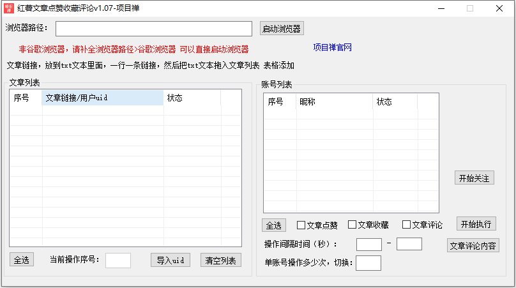Check the 文章评论 checkbox
The image size is (516, 288).
pos(406,225)
